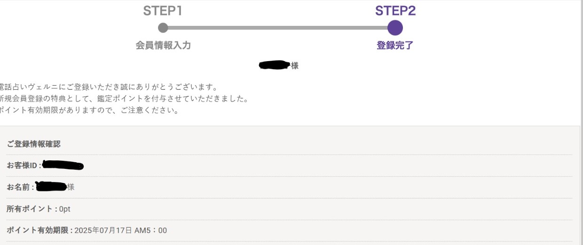Click the ポイント有効期限 caution line
This screenshot has height=245, width=583.
(x=89, y=111)
